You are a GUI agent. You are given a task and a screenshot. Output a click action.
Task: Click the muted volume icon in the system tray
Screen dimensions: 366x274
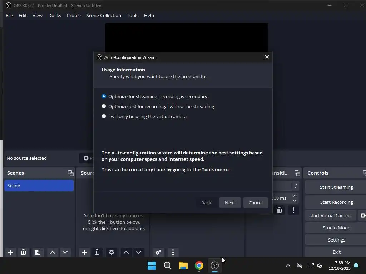click(320, 265)
